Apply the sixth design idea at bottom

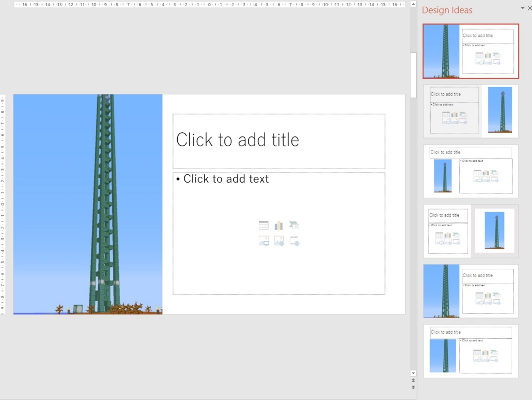(471, 351)
